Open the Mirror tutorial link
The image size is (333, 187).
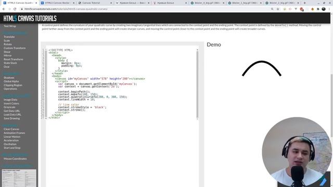click(7, 56)
